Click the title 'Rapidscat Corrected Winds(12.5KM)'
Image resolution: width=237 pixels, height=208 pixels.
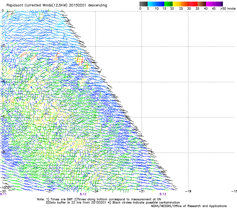[37, 5]
